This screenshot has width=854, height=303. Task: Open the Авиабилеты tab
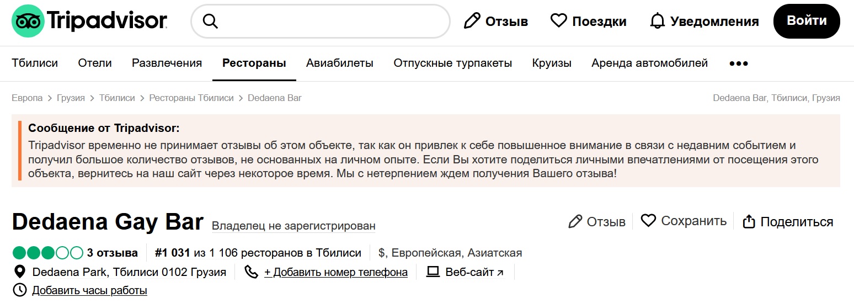(340, 63)
